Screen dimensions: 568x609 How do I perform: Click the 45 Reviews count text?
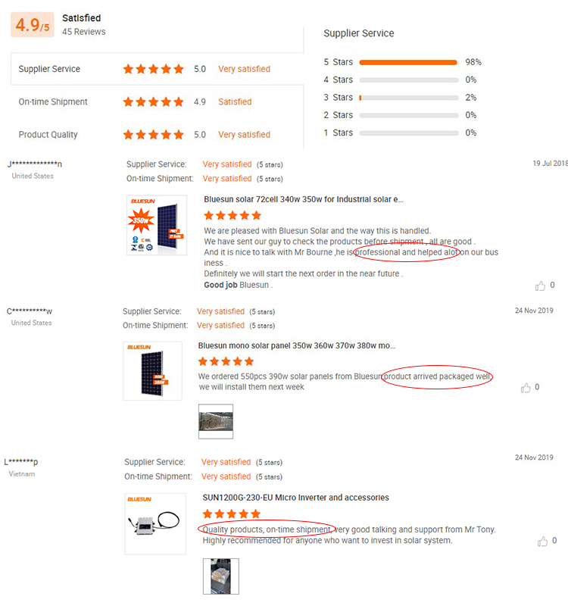click(84, 32)
